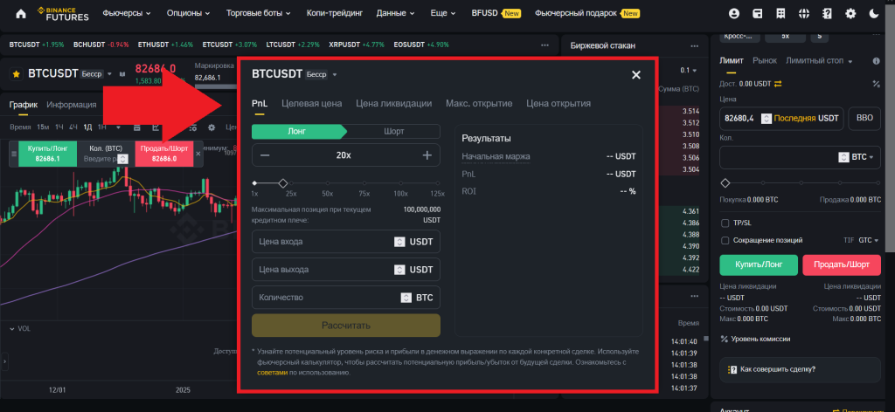Click the Цена входа stepper arrows
Viewport: 895px width, 412px height.
(399, 242)
